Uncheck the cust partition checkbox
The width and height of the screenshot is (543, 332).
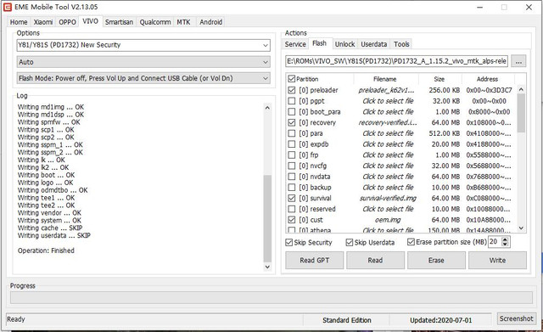[292, 220]
